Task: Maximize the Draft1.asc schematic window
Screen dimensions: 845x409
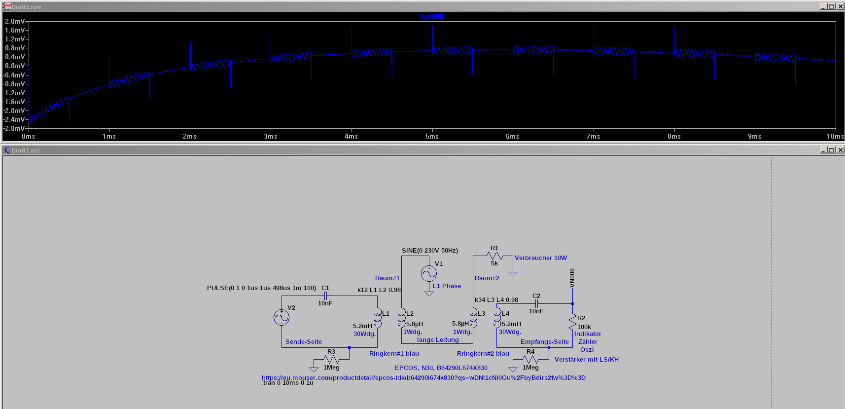Action: click(x=832, y=150)
